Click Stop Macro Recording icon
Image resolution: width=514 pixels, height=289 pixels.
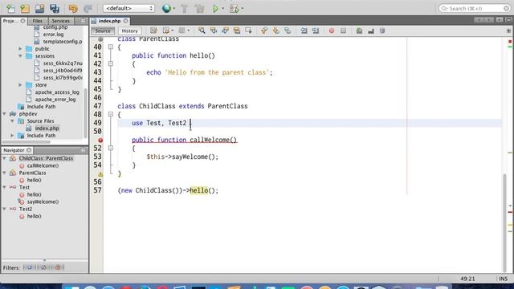pos(343,31)
